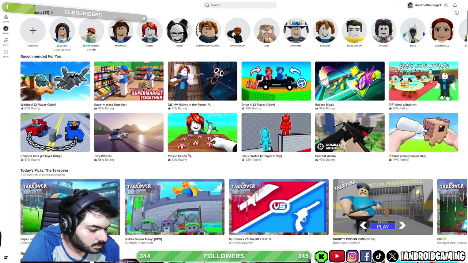Open BARRY'S PRISON RUN Takeover card
Viewport: 468px width, 263px height.
(383, 207)
